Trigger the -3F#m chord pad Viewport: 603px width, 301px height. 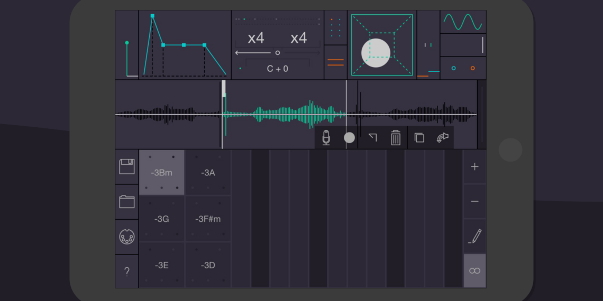(208, 219)
